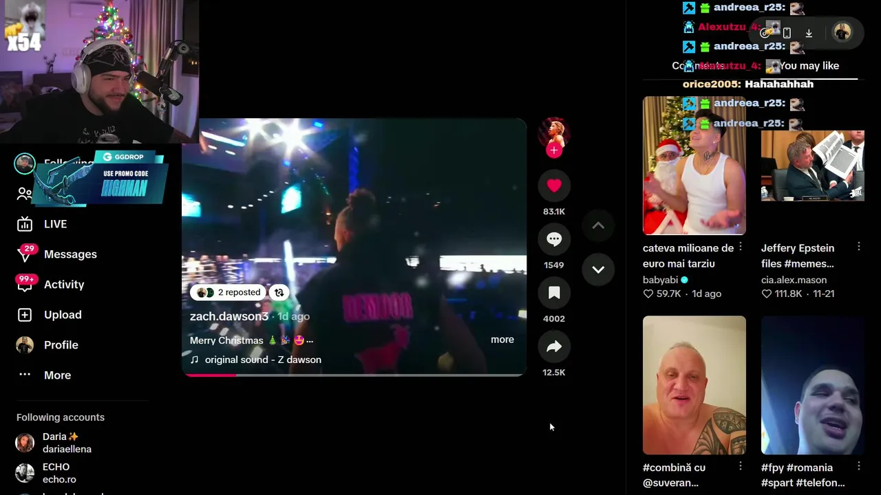Open the Santa 'cateva milioane' video thumbnail
The width and height of the screenshot is (881, 495).
694,166
